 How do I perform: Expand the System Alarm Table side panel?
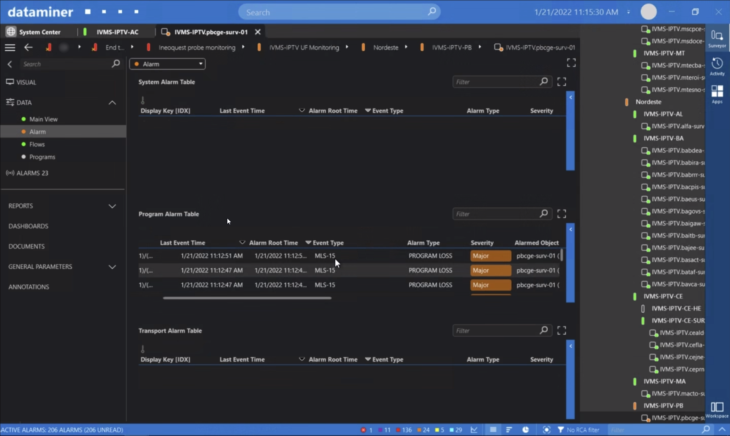point(570,131)
